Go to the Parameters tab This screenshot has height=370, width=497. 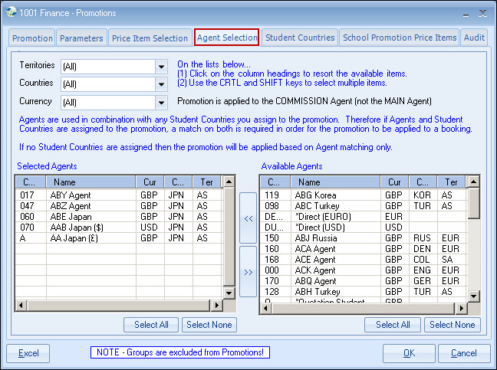pos(81,38)
